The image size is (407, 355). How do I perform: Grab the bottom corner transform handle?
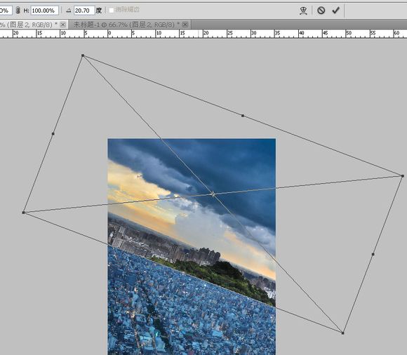point(343,333)
